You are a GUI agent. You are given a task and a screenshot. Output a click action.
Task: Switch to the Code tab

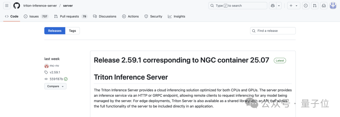tap(12, 16)
